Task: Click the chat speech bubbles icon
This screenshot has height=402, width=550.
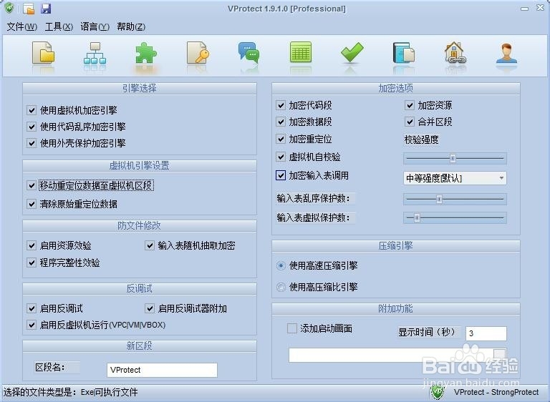Action: click(249, 52)
